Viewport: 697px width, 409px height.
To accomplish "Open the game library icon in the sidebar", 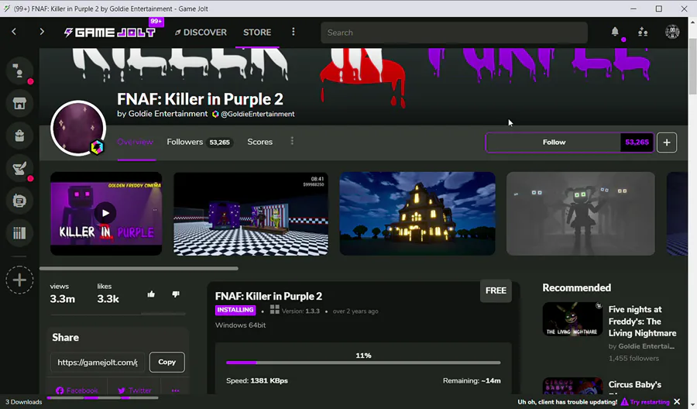I will 19,233.
